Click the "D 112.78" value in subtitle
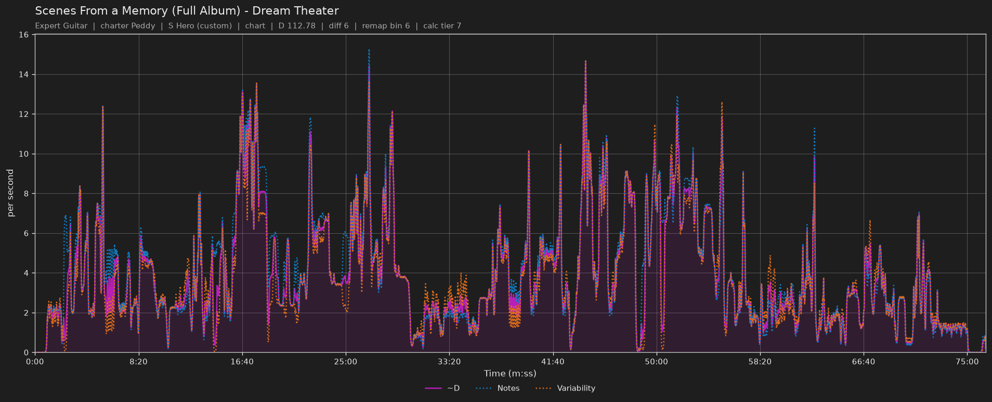992x402 pixels. point(297,26)
